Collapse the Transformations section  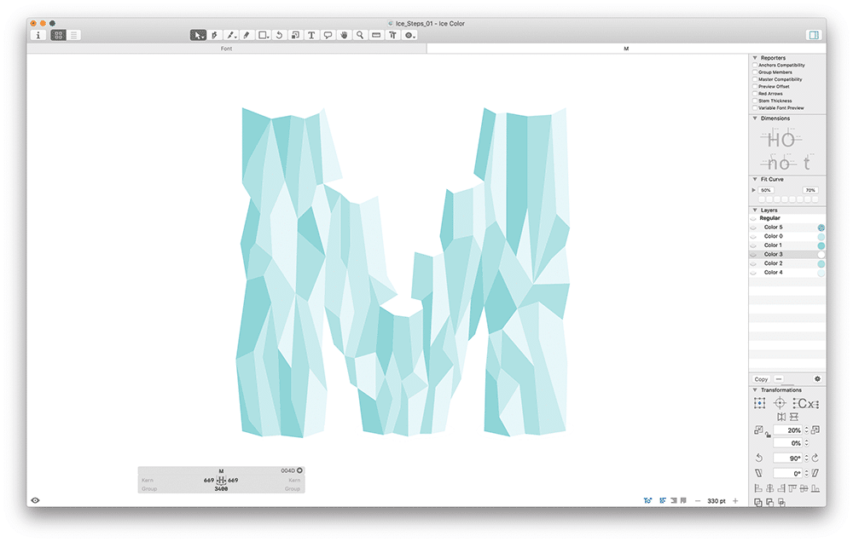click(755, 389)
